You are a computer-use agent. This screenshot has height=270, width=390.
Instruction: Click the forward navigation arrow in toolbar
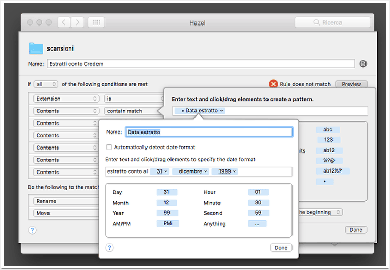coord(78,22)
